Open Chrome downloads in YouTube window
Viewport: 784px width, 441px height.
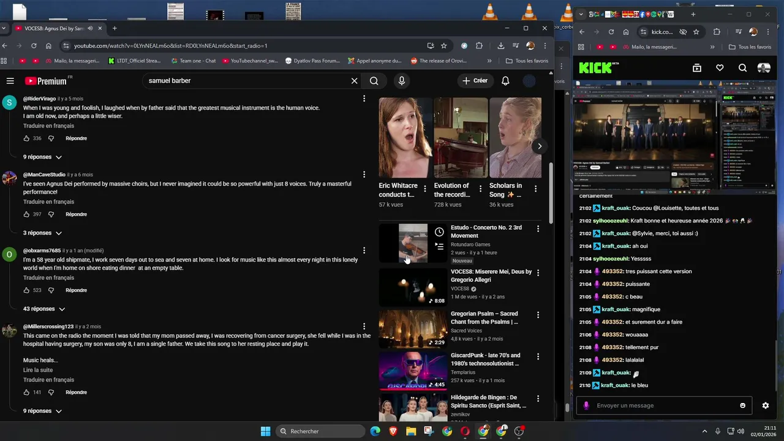click(501, 45)
